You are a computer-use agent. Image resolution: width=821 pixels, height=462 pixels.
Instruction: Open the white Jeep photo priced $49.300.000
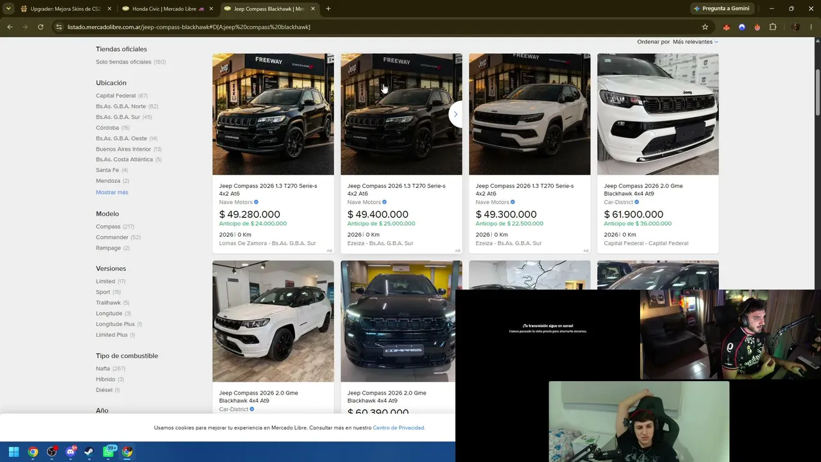coord(530,114)
